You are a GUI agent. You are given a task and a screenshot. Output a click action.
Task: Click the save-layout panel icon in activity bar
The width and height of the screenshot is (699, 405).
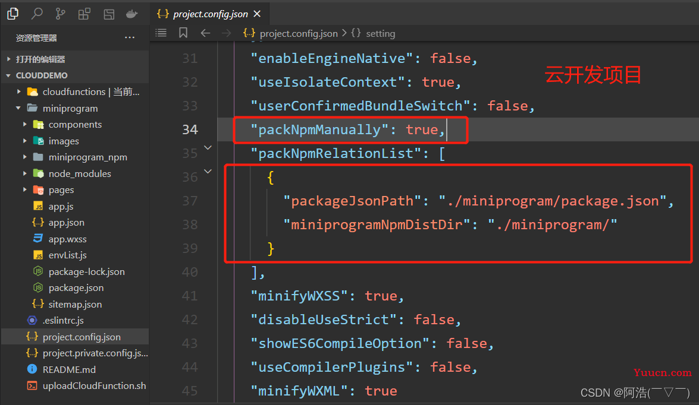[x=109, y=14]
